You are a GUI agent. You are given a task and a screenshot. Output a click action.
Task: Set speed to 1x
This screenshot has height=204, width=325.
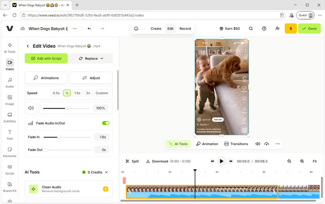coord(67,93)
